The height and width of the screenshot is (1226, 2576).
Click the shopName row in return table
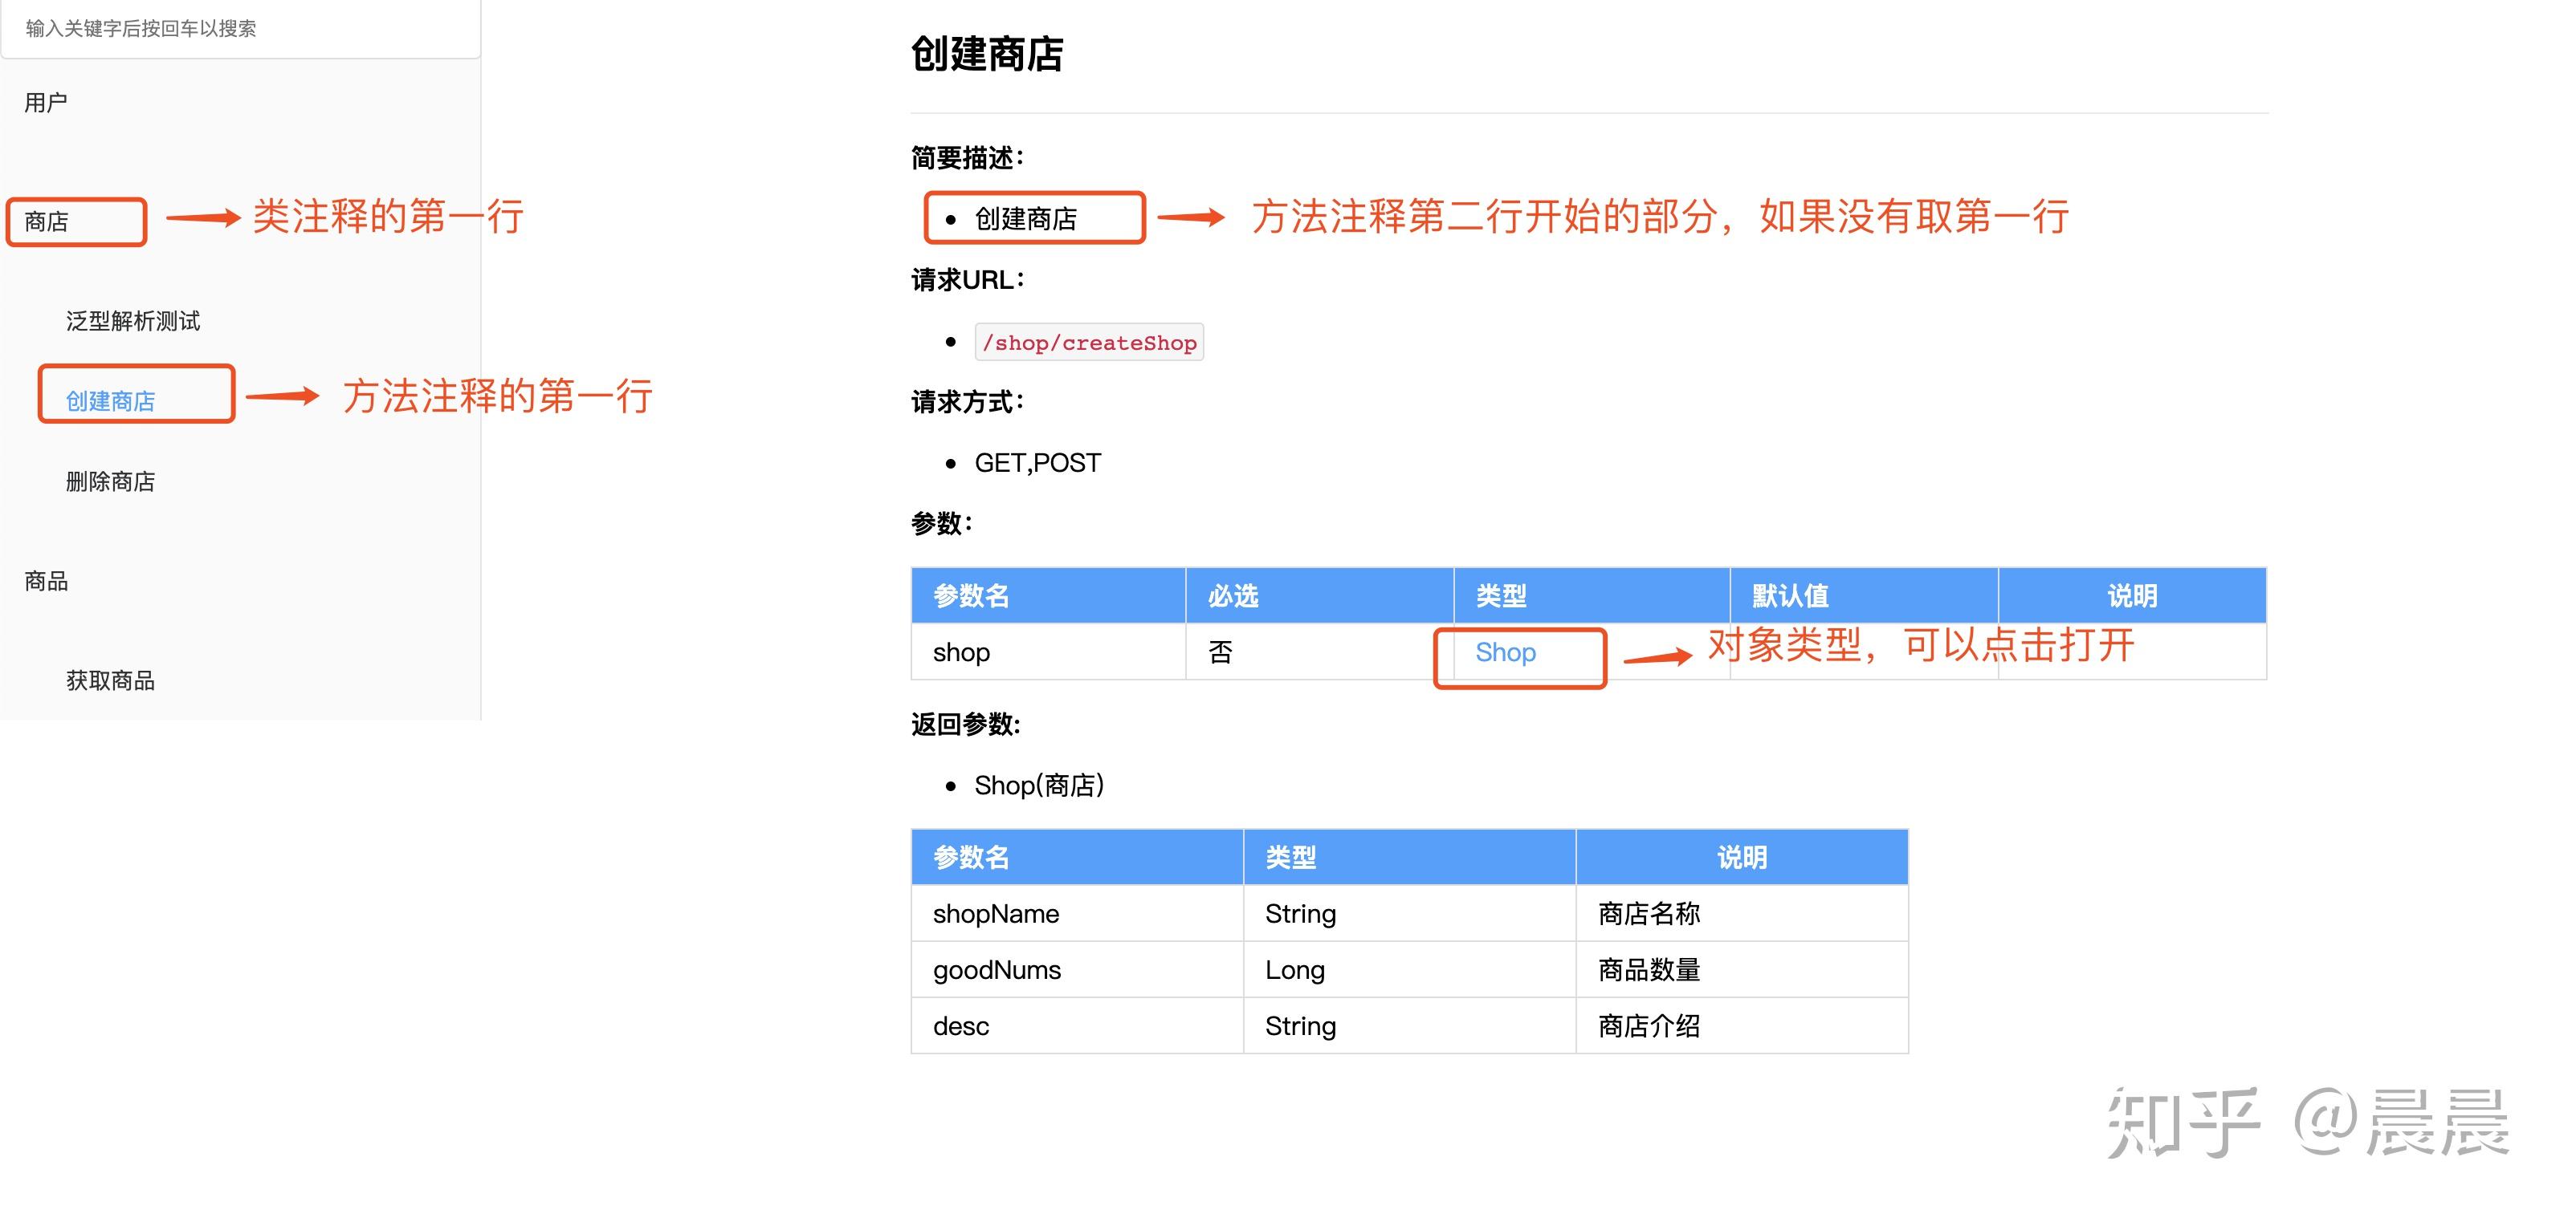coord(996,913)
